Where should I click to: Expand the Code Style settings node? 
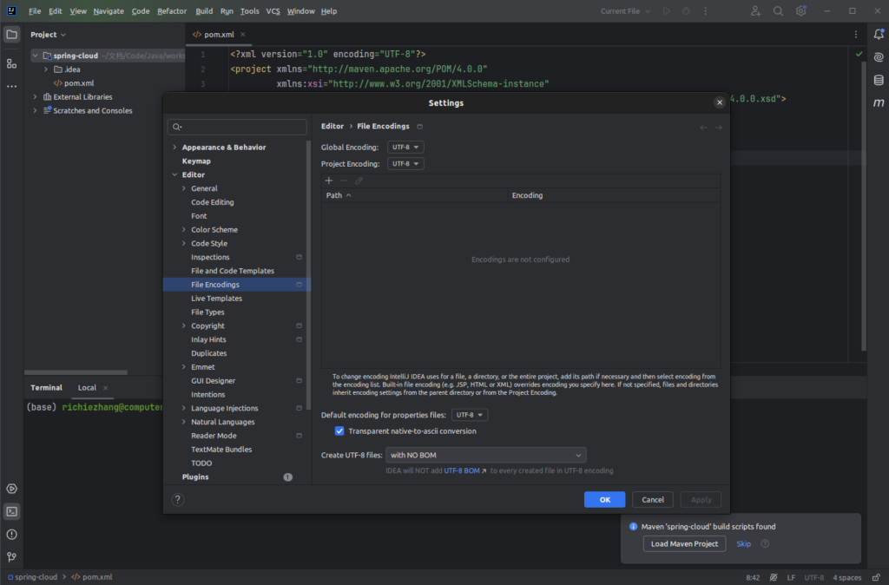184,244
